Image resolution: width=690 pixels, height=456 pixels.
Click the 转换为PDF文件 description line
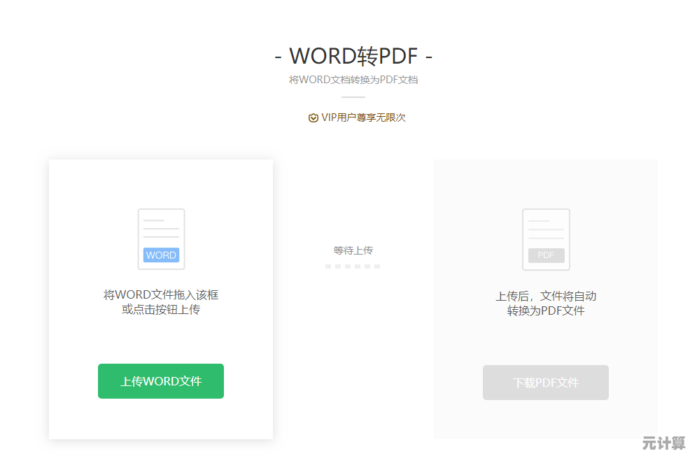coord(546,311)
